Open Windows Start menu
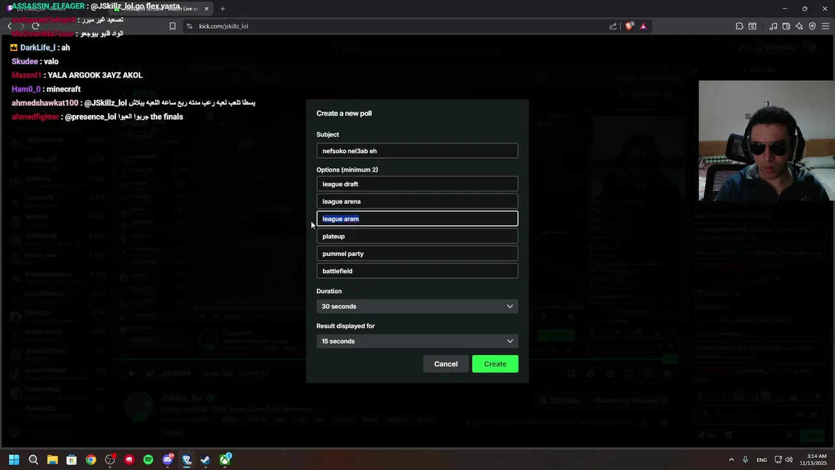Screen dimensions: 835x470 click(x=14, y=460)
